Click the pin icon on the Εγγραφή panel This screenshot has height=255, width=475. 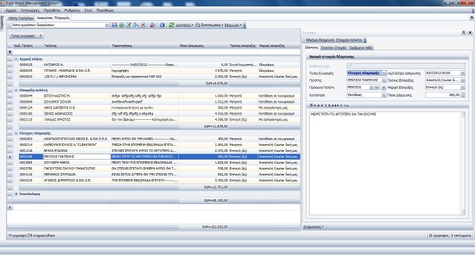click(464, 33)
